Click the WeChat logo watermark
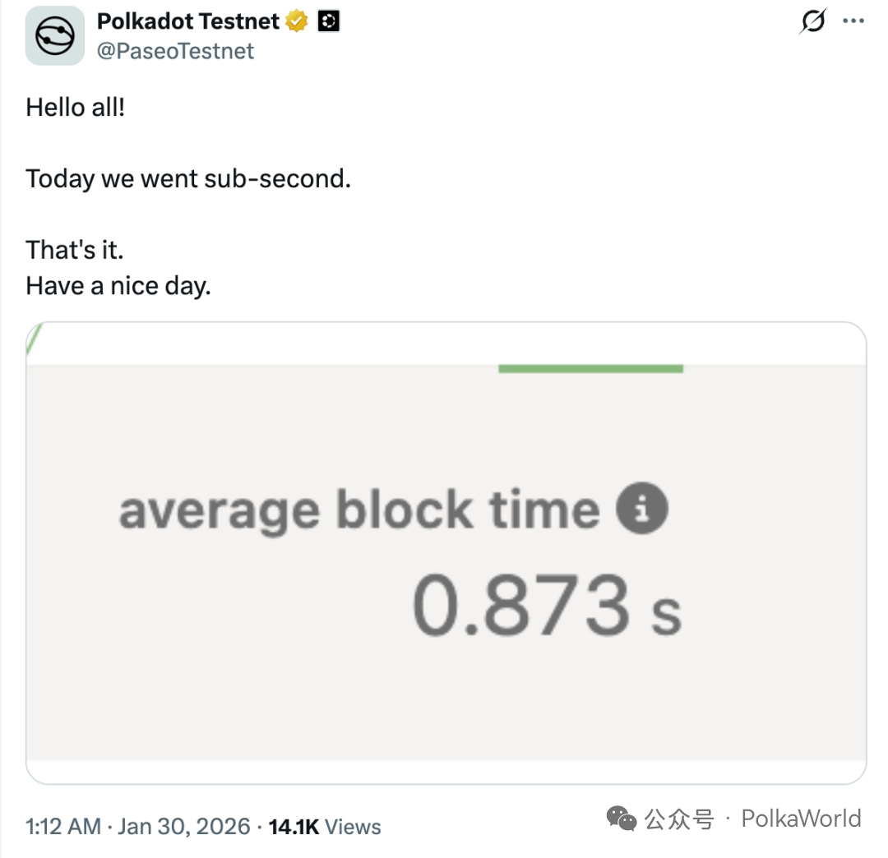This screenshot has width=888, height=858. (621, 819)
